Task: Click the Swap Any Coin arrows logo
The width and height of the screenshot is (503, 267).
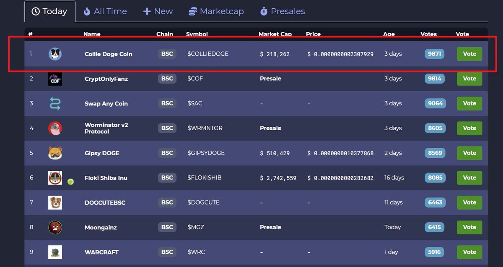Action: click(x=55, y=103)
